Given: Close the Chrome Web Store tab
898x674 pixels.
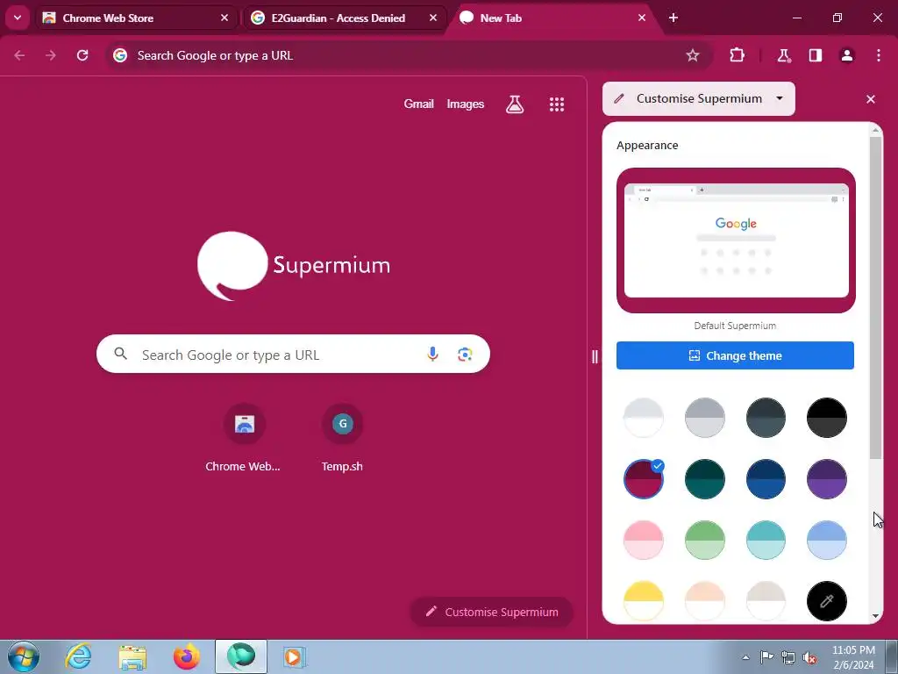Looking at the screenshot, I should point(224,18).
